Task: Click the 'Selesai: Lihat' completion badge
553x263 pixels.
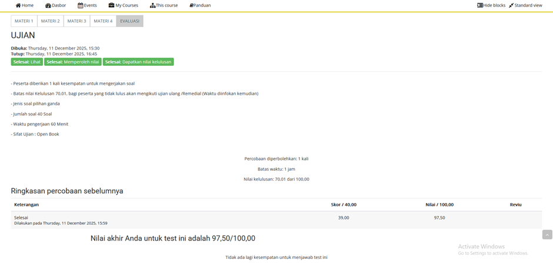Action: [27, 62]
